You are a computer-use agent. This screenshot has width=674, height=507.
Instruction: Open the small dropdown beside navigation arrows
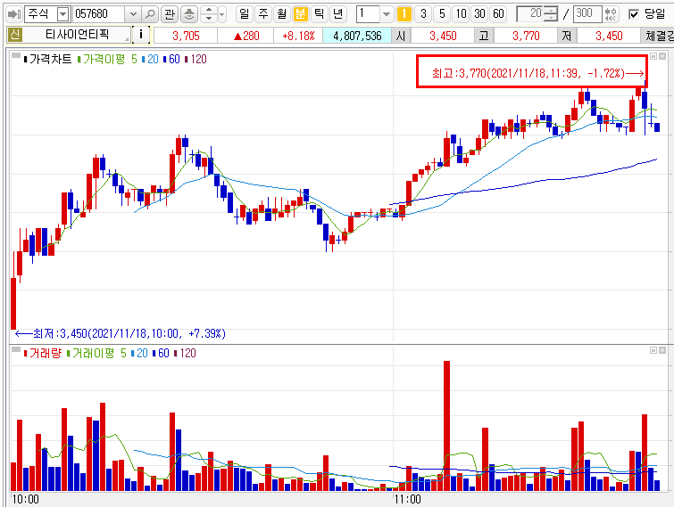click(221, 14)
